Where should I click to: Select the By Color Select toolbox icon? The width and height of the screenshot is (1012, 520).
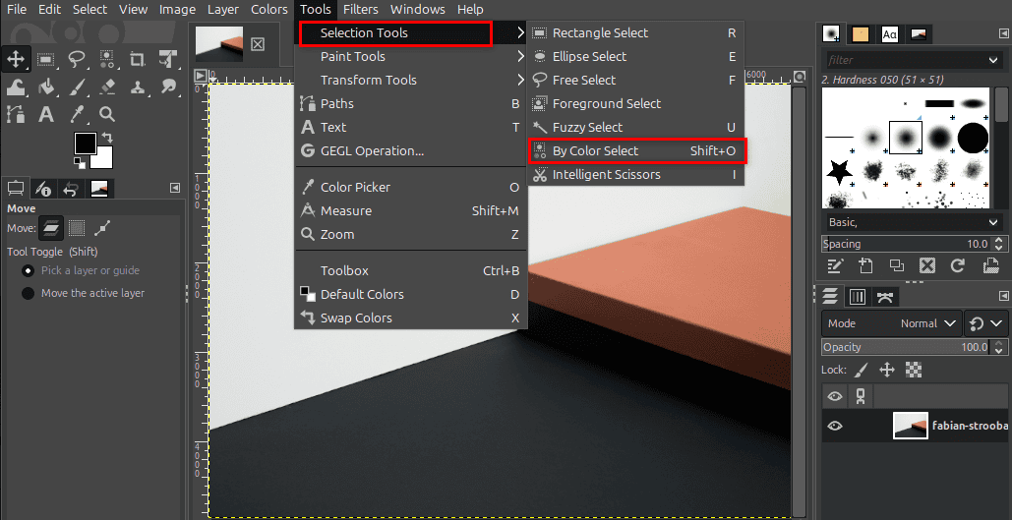107,59
